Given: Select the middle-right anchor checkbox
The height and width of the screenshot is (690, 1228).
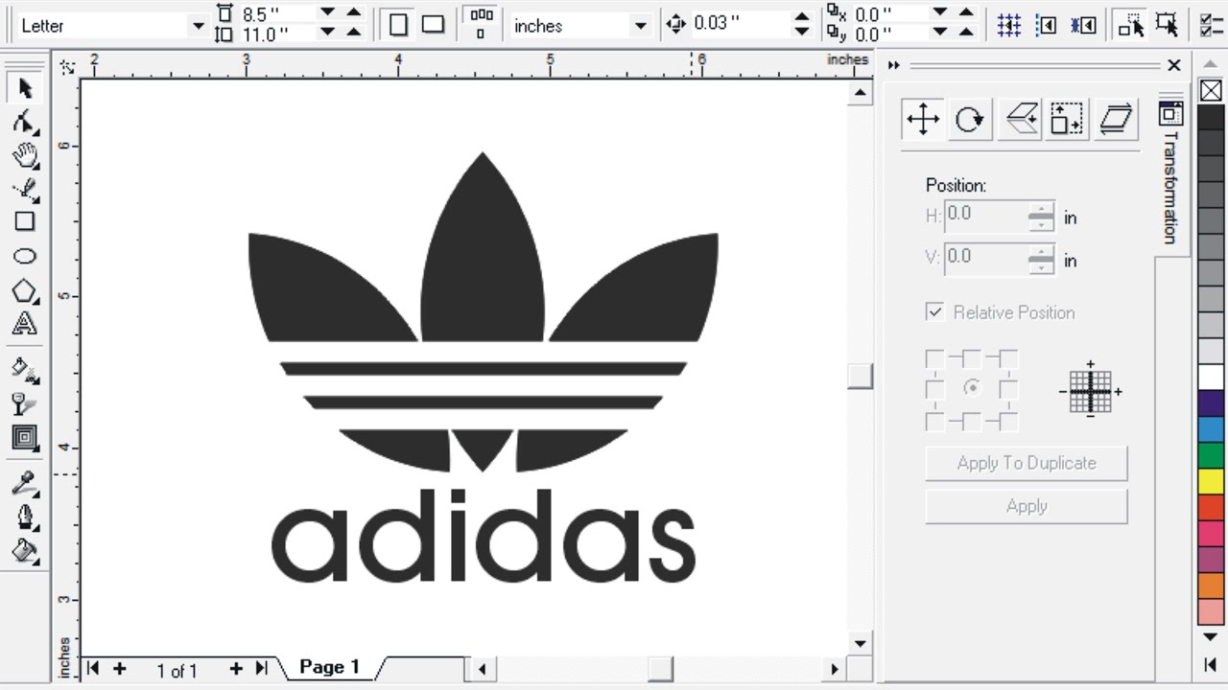Looking at the screenshot, I should pos(1008,389).
